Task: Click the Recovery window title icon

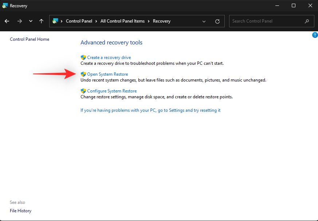Action: (5, 5)
